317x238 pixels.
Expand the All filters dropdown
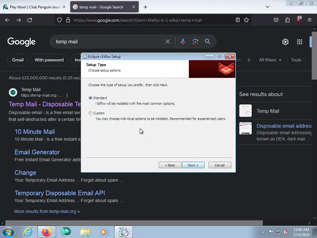pyautogui.click(x=270, y=60)
